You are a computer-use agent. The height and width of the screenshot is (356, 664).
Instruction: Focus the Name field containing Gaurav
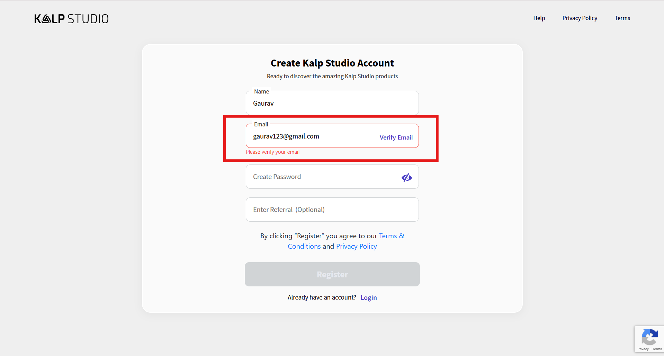pos(332,103)
